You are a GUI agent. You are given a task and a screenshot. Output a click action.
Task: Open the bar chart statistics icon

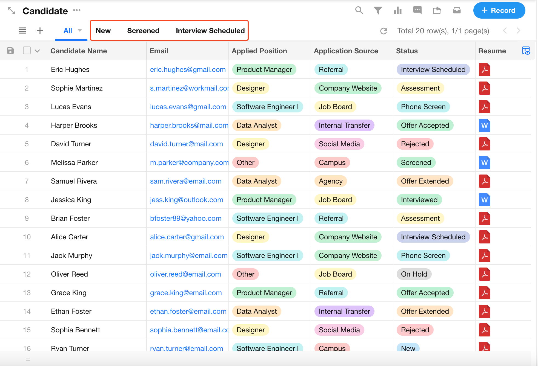pyautogui.click(x=397, y=10)
